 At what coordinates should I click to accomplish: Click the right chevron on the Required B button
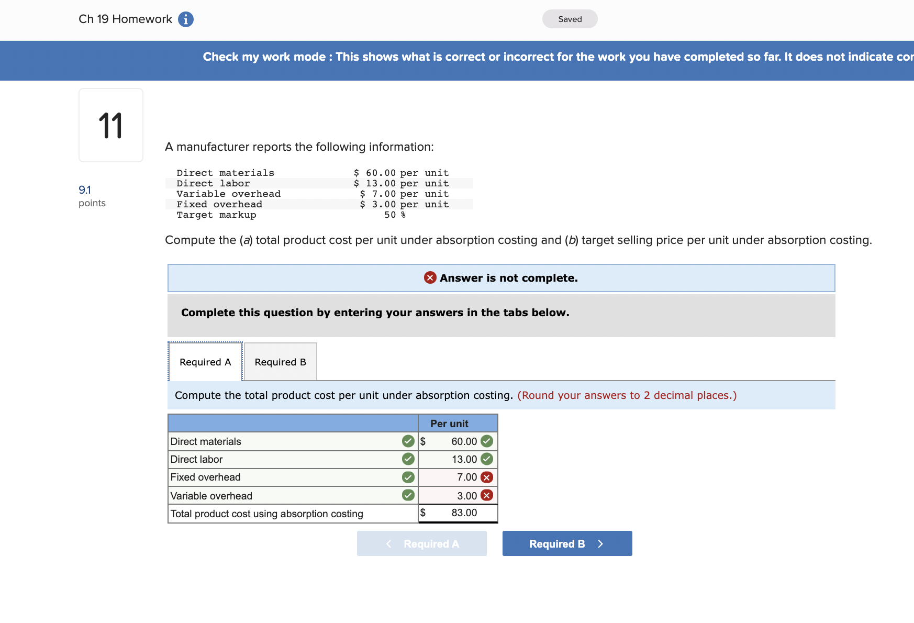tap(600, 543)
